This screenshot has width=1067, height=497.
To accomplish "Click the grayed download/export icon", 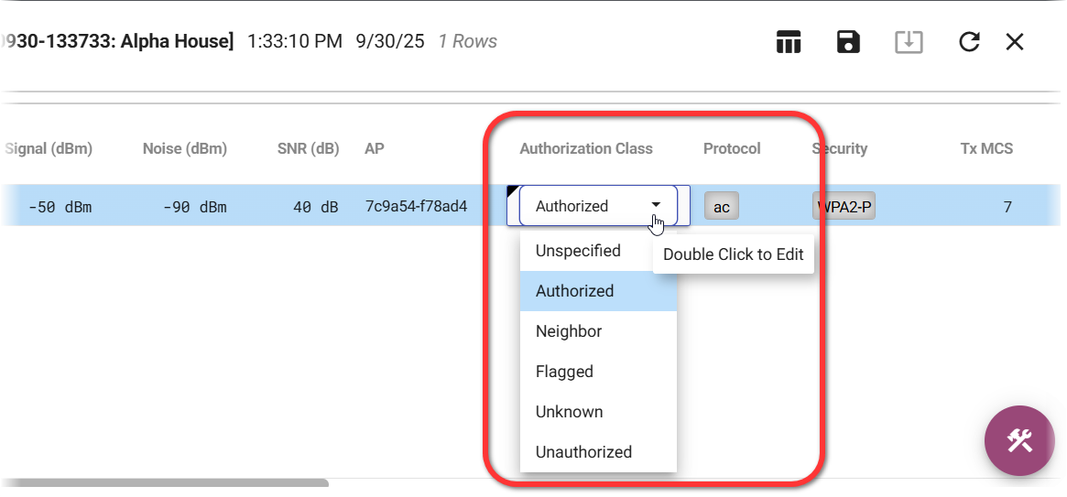I will 909,42.
